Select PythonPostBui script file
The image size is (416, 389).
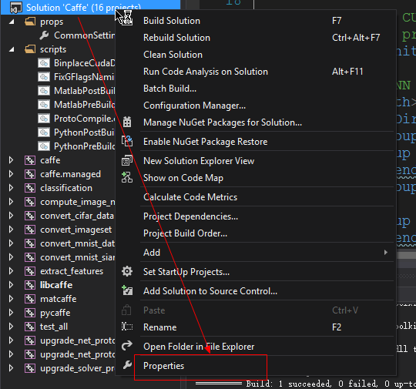point(84,132)
